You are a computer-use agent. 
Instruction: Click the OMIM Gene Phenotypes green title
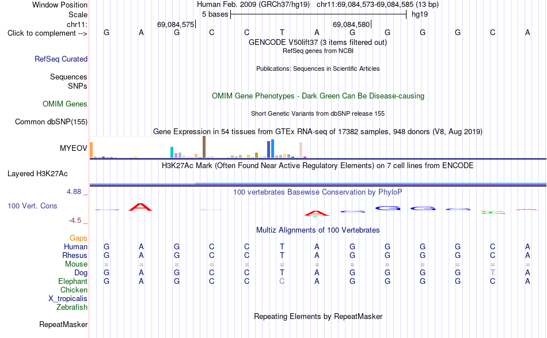[318, 96]
